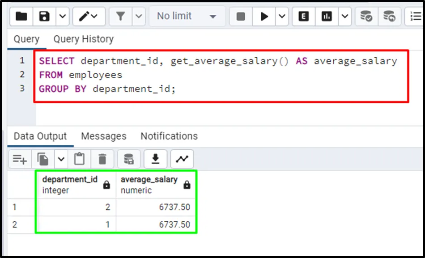Click the Add row icon in results toolbar
425x258 pixels.
20,159
